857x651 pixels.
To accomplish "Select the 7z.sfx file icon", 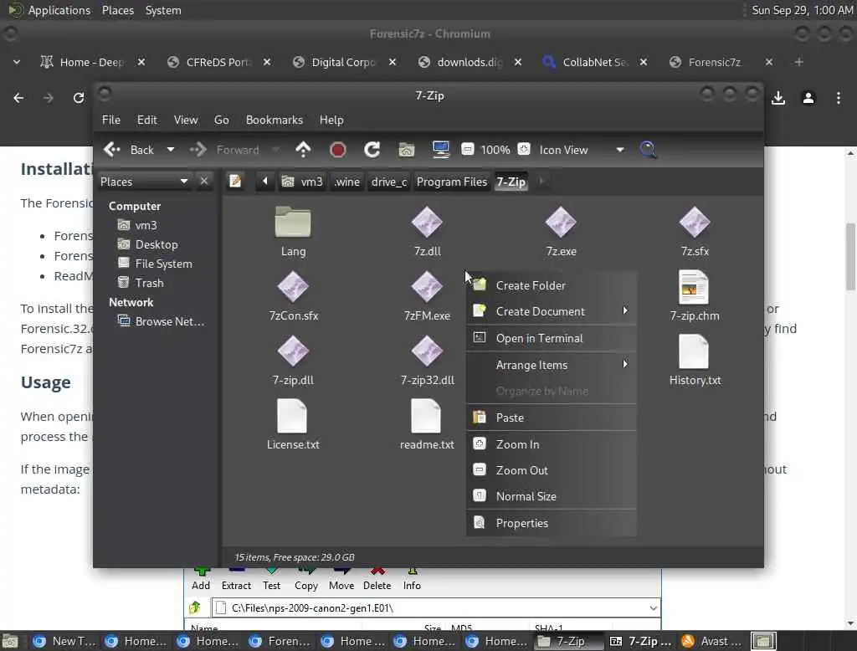I will [695, 223].
